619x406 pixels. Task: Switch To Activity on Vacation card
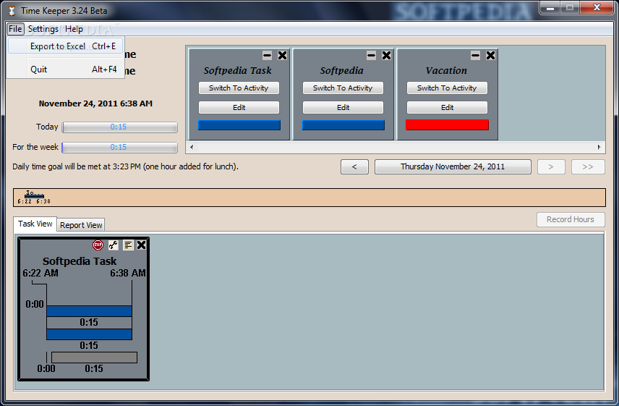point(448,88)
